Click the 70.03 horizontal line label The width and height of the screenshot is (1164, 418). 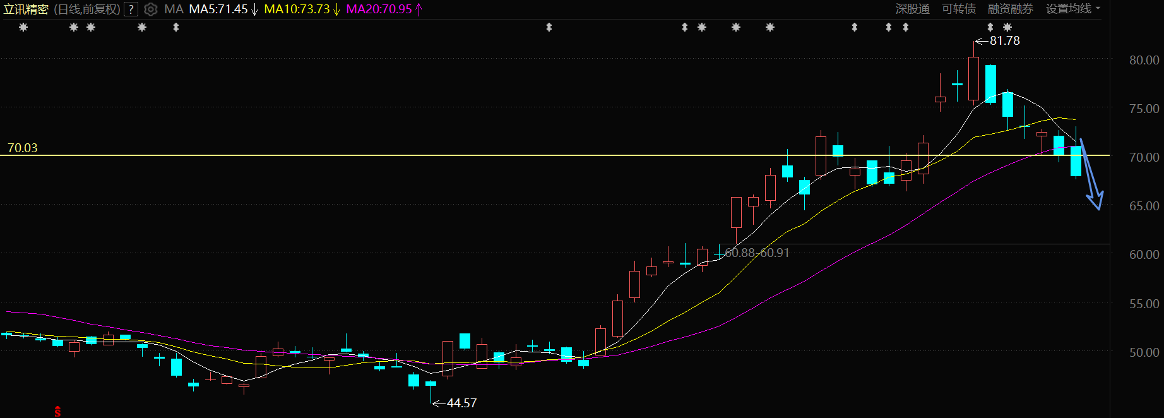23,148
